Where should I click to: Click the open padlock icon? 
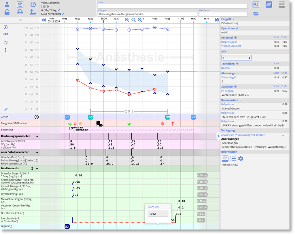click(7, 12)
